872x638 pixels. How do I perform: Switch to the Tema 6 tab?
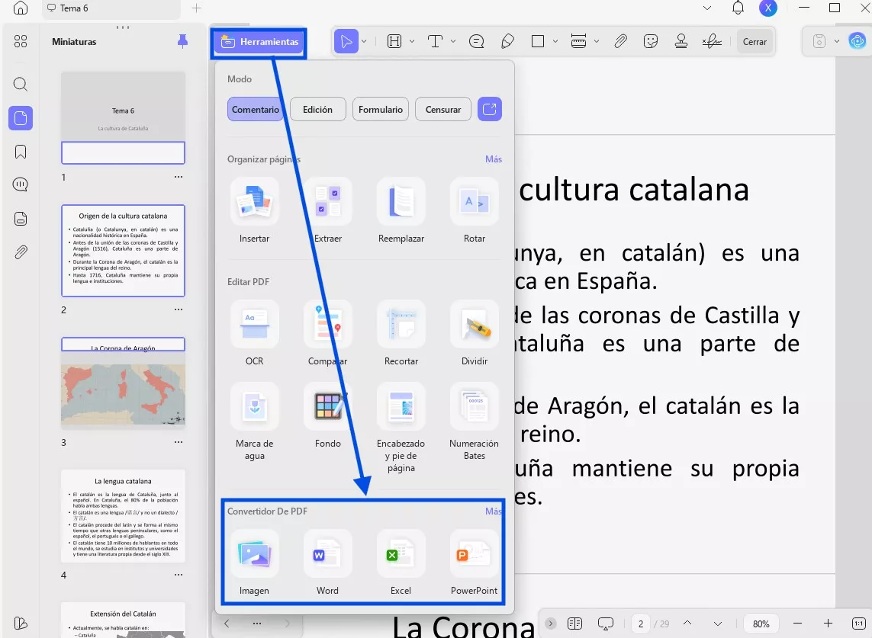coord(74,8)
